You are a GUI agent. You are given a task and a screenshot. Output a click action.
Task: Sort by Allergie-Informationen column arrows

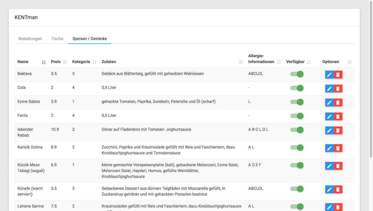[x=279, y=62]
